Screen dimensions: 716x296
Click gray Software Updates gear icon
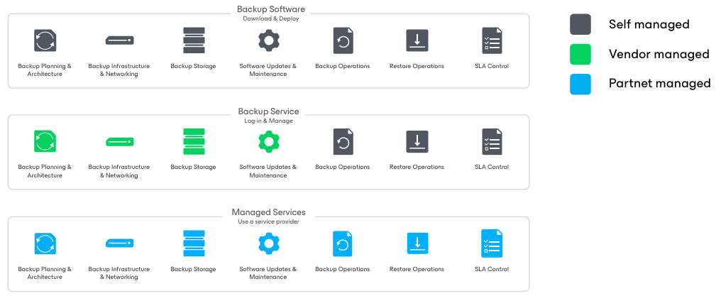268,40
